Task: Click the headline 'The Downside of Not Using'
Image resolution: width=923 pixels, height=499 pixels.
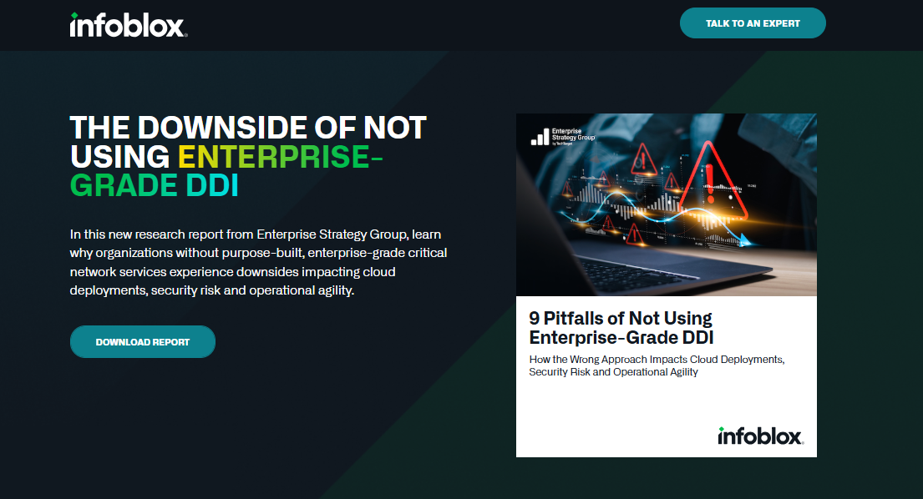Action: click(x=248, y=142)
